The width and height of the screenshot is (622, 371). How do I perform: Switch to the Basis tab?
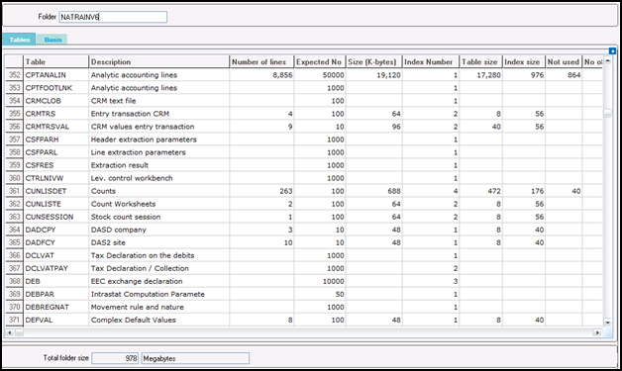tap(52, 40)
